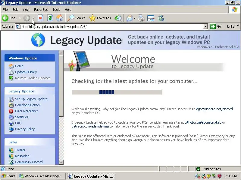The height and width of the screenshot is (180, 241).
Task: Click the yellow security shield tray icon
Action: [208, 176]
